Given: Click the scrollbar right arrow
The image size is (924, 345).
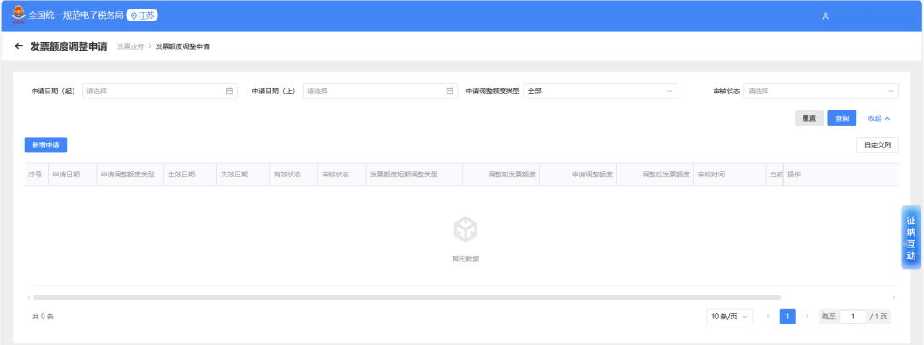Looking at the screenshot, I should pyautogui.click(x=894, y=297).
